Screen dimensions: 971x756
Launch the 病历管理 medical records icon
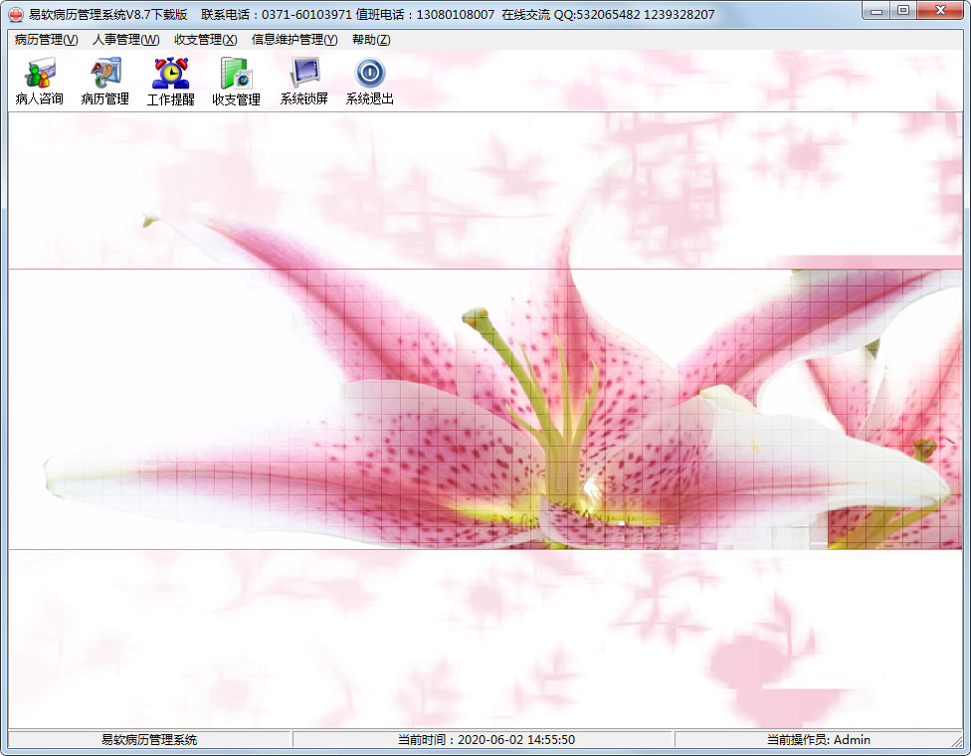104,82
